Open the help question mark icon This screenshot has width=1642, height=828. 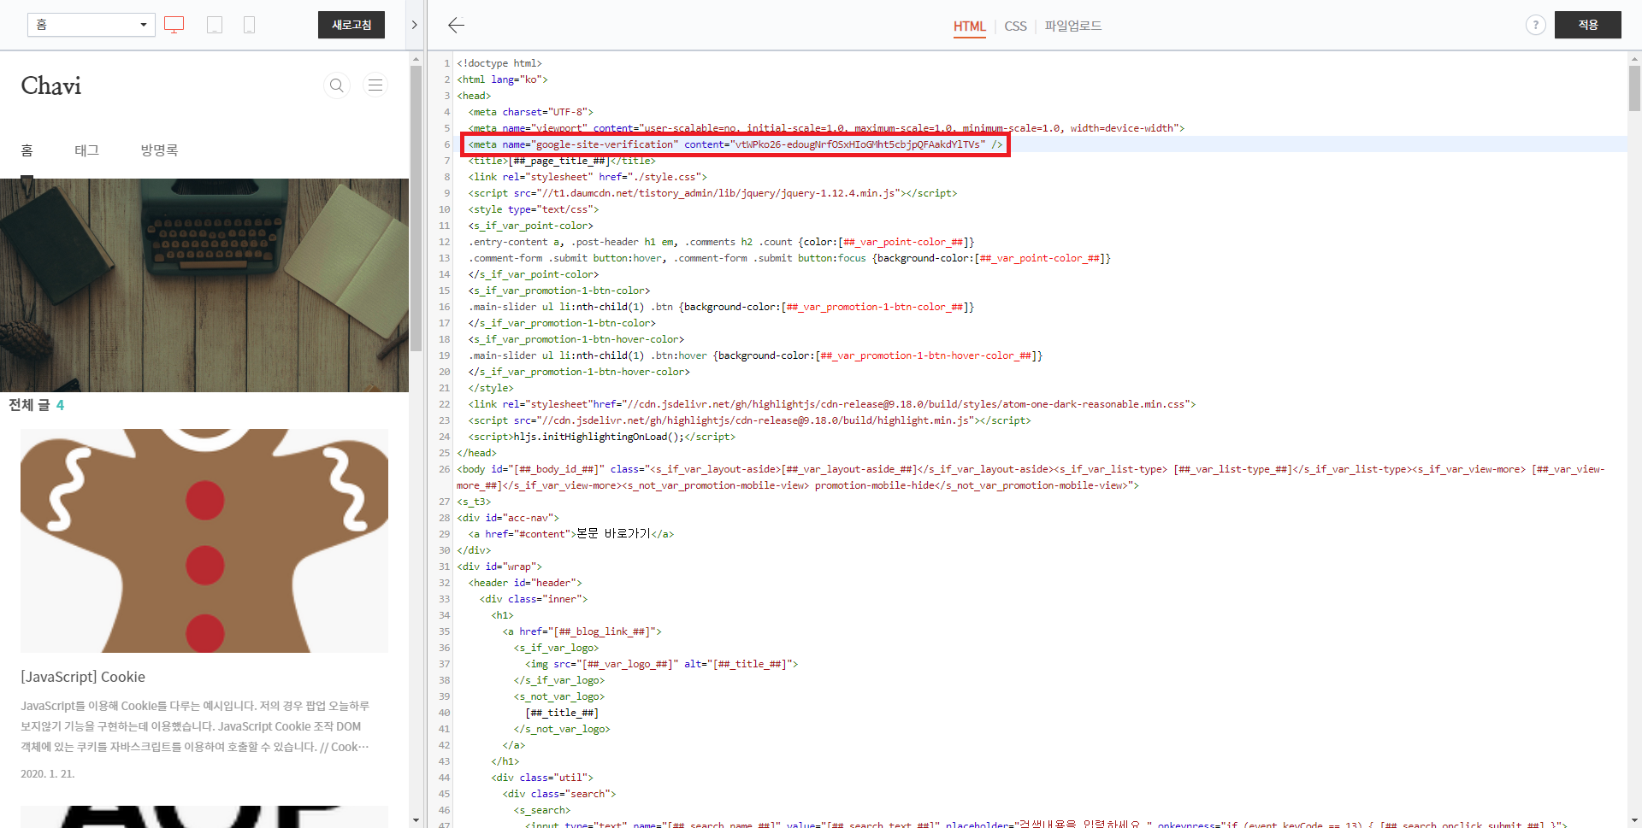(x=1535, y=25)
